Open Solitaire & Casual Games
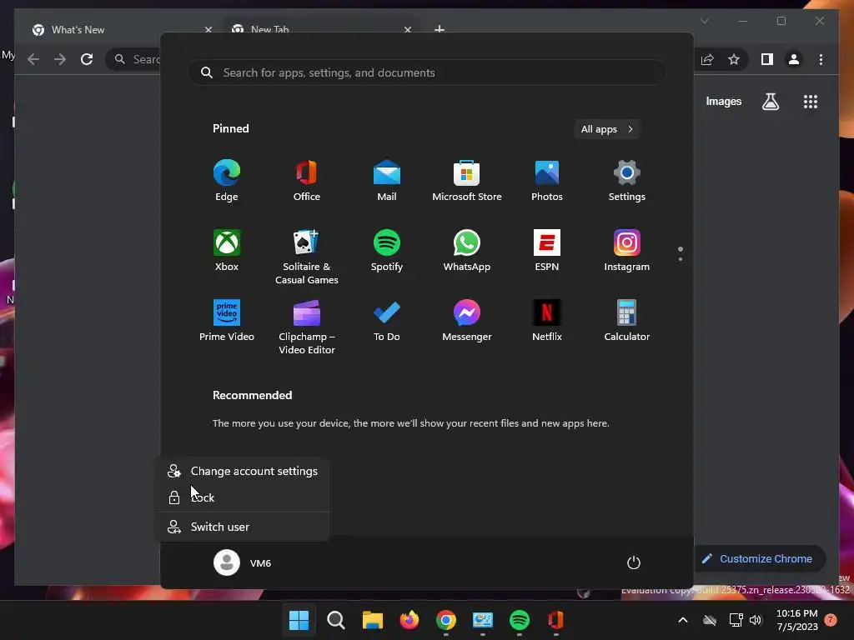This screenshot has height=640, width=854. (307, 257)
